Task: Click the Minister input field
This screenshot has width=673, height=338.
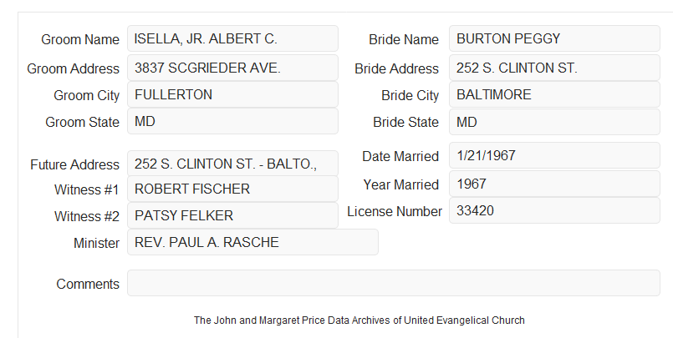Action: (x=252, y=242)
